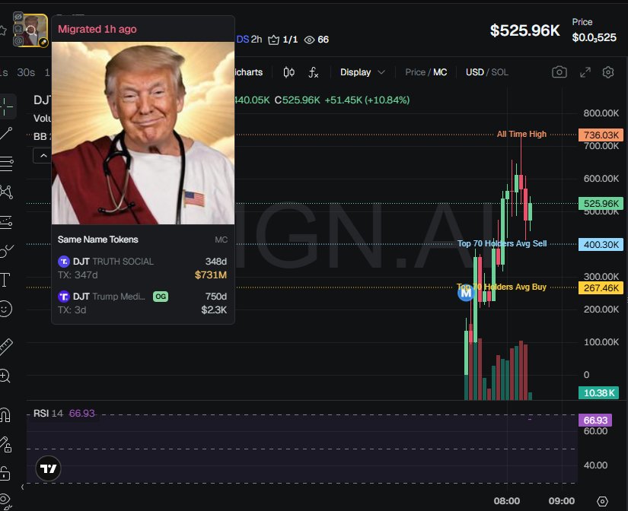Take a chart snapshot with camera icon
This screenshot has width=628, height=511.
tap(559, 72)
